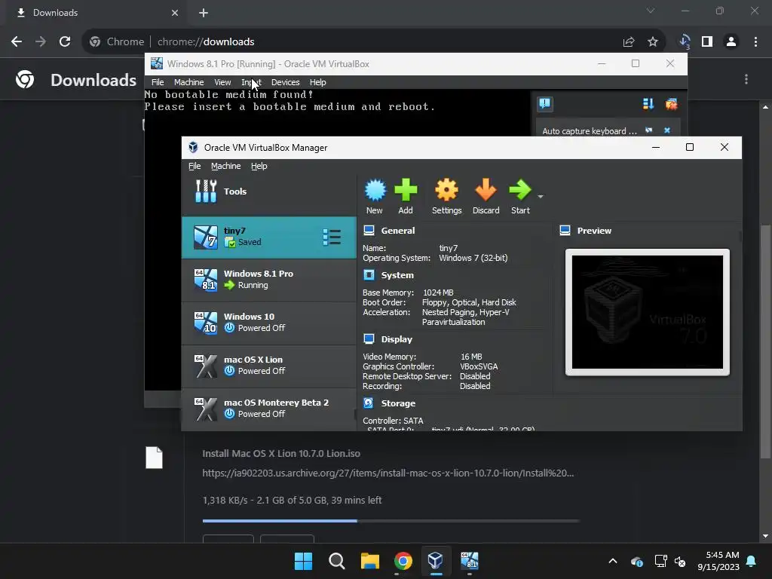Click the Lion.iso download progress bar
Image resolution: width=772 pixels, height=579 pixels.
pos(391,520)
